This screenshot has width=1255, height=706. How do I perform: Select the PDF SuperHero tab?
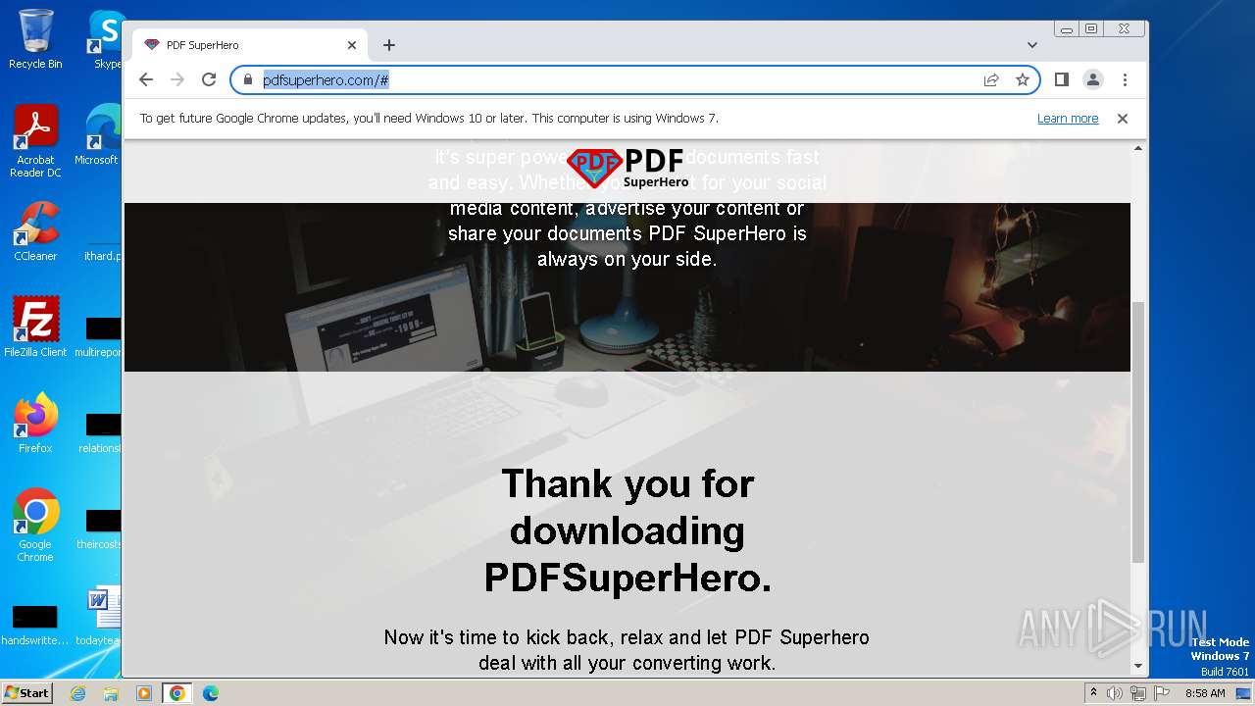pyautogui.click(x=250, y=45)
